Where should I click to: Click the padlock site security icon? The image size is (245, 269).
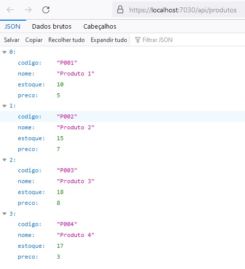coord(120,9)
